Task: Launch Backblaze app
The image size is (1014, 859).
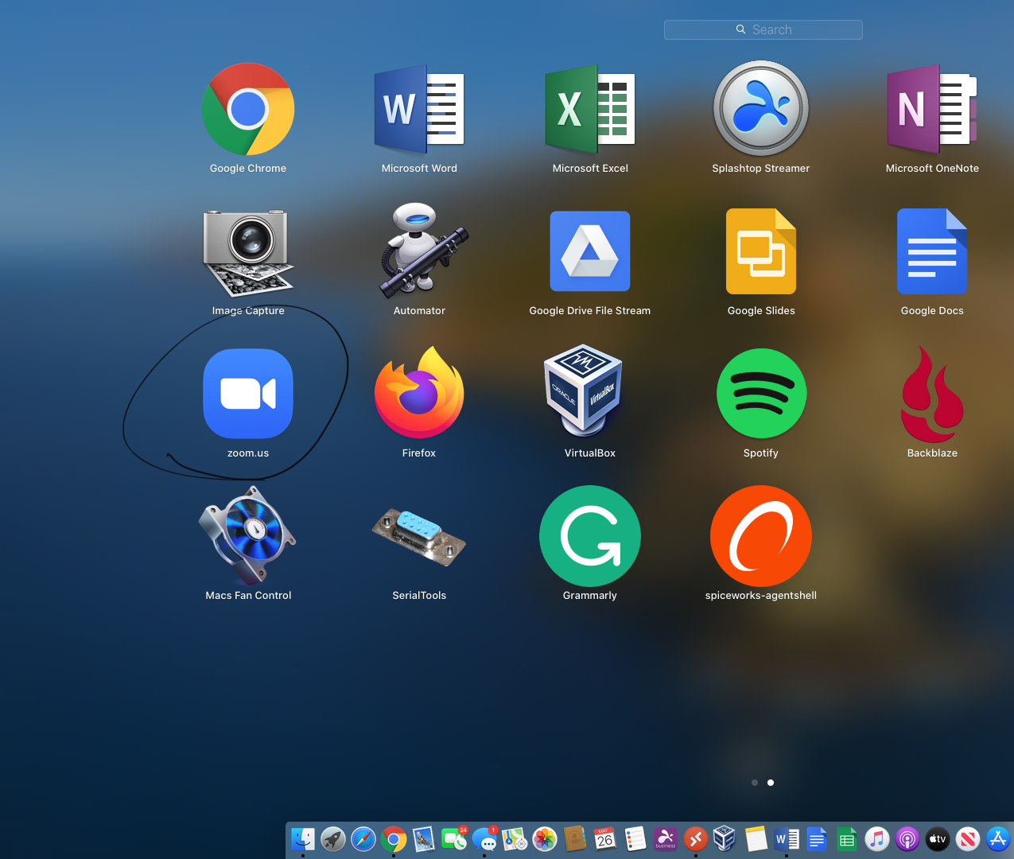Action: tap(932, 394)
